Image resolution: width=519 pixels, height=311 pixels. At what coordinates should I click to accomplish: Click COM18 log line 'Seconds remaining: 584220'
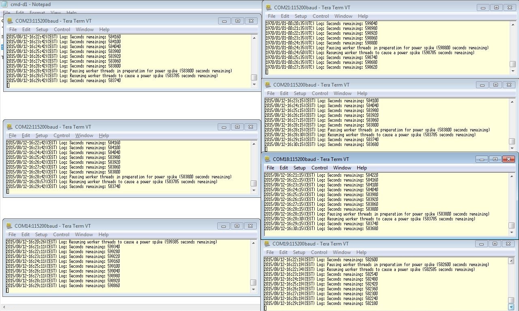321,175
